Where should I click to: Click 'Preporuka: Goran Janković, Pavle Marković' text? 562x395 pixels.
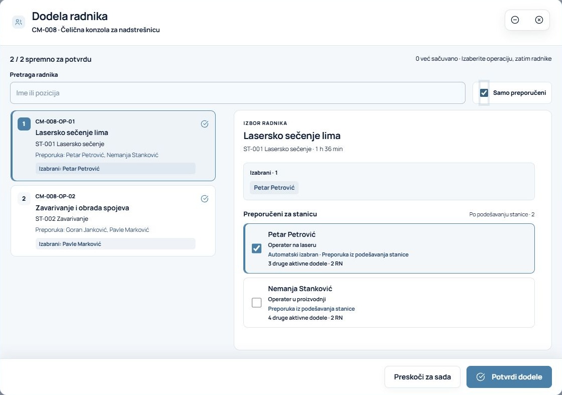click(x=92, y=230)
